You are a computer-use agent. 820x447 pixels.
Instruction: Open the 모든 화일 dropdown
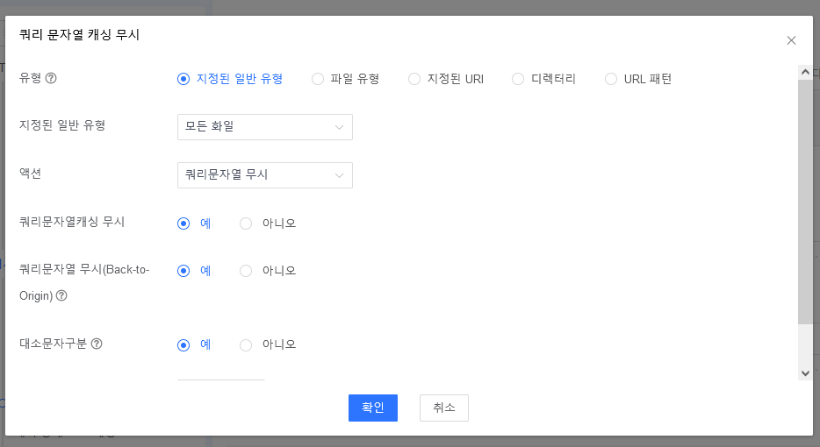coord(265,127)
